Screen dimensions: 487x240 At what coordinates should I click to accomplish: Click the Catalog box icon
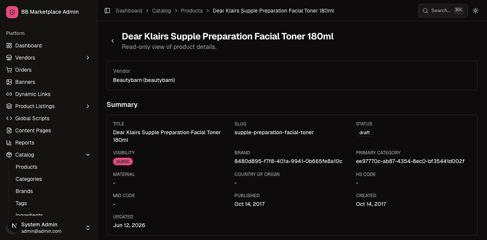pyautogui.click(x=9, y=155)
